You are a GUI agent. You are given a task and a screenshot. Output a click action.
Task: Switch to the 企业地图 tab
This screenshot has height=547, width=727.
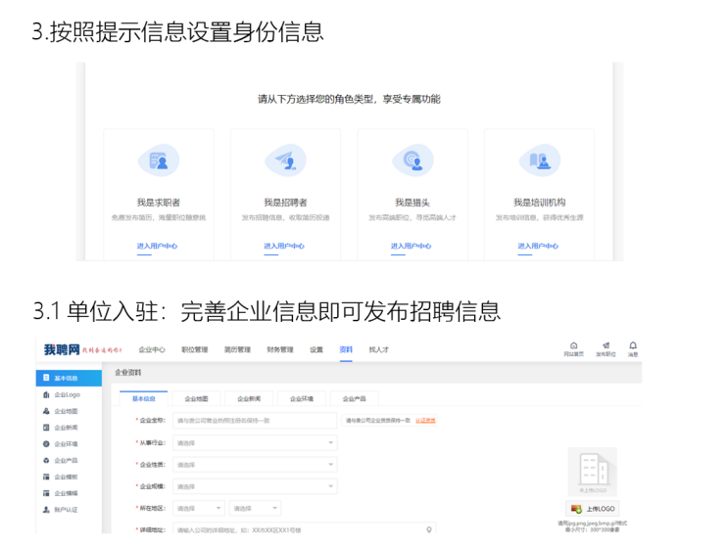click(x=196, y=398)
